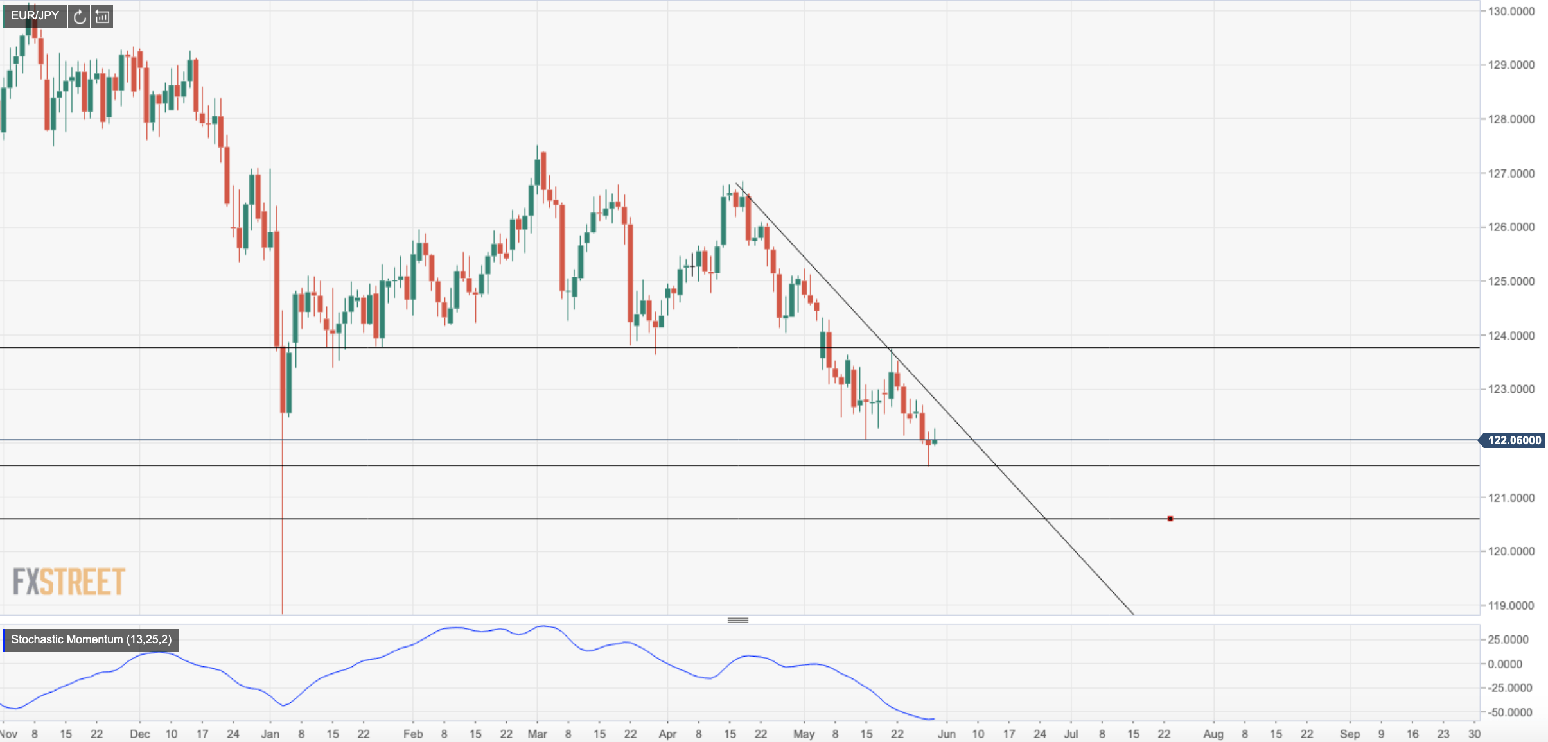1548x742 pixels.
Task: Click the 121.0000 price axis label
Action: coord(1511,497)
